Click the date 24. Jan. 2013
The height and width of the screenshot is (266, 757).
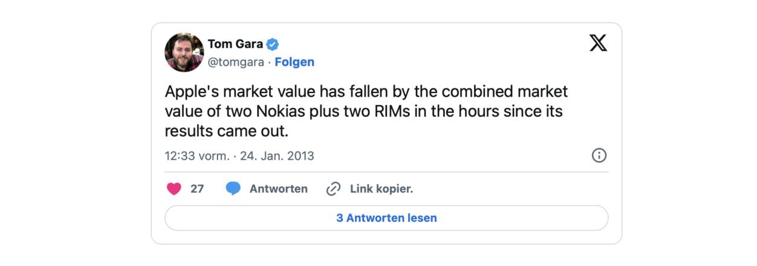click(277, 155)
